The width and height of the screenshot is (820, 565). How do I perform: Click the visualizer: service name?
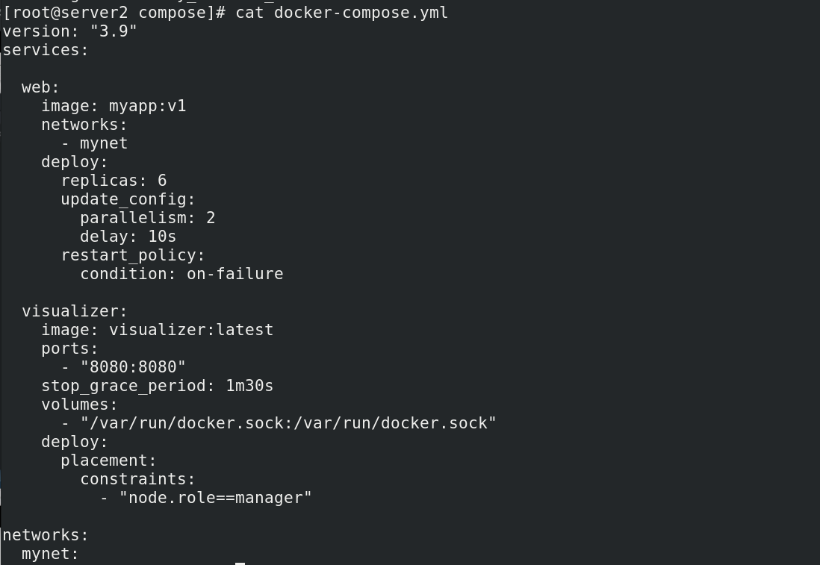[x=75, y=311]
